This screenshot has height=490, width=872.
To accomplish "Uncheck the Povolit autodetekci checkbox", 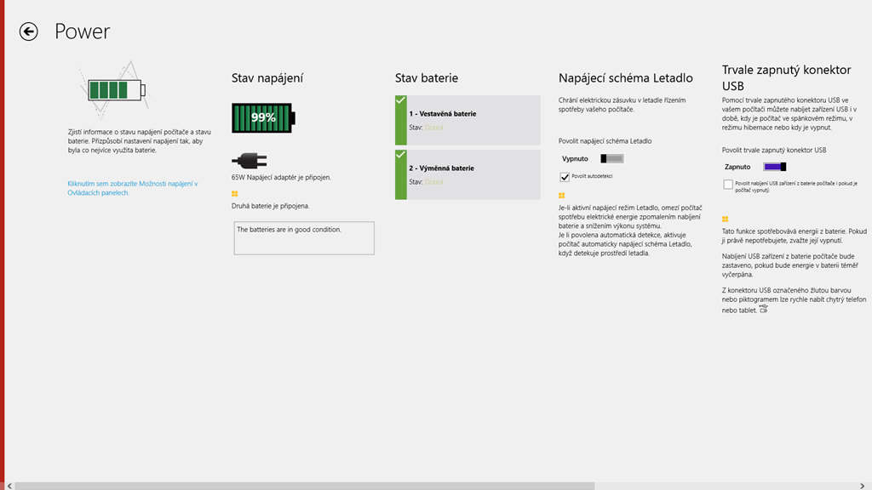I will point(565,177).
